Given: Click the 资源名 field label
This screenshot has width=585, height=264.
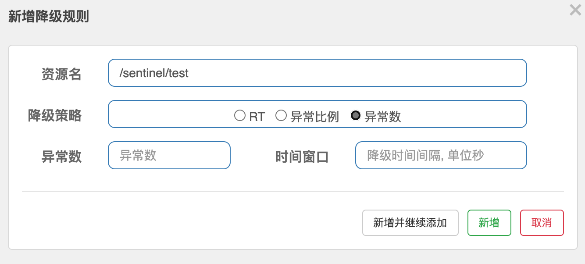Looking at the screenshot, I should (x=61, y=74).
